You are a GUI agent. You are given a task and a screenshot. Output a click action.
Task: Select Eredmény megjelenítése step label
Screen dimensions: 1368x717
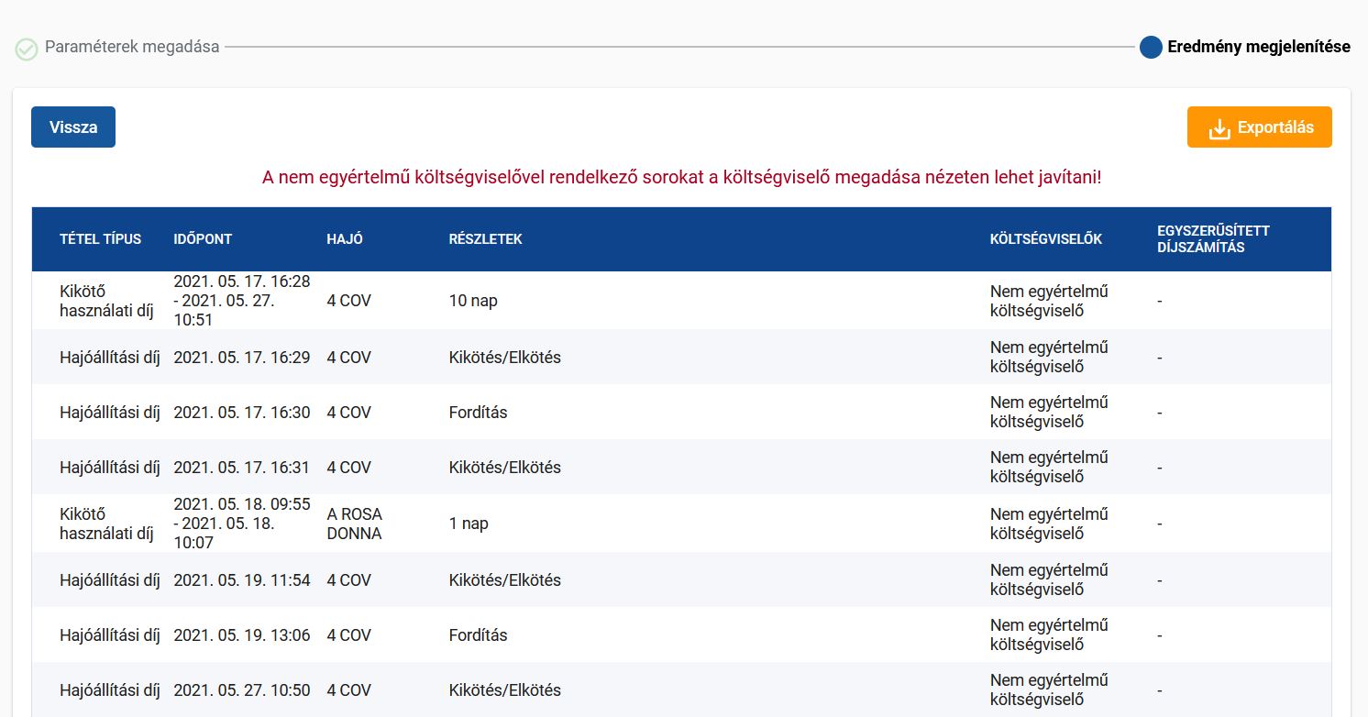(x=1258, y=47)
